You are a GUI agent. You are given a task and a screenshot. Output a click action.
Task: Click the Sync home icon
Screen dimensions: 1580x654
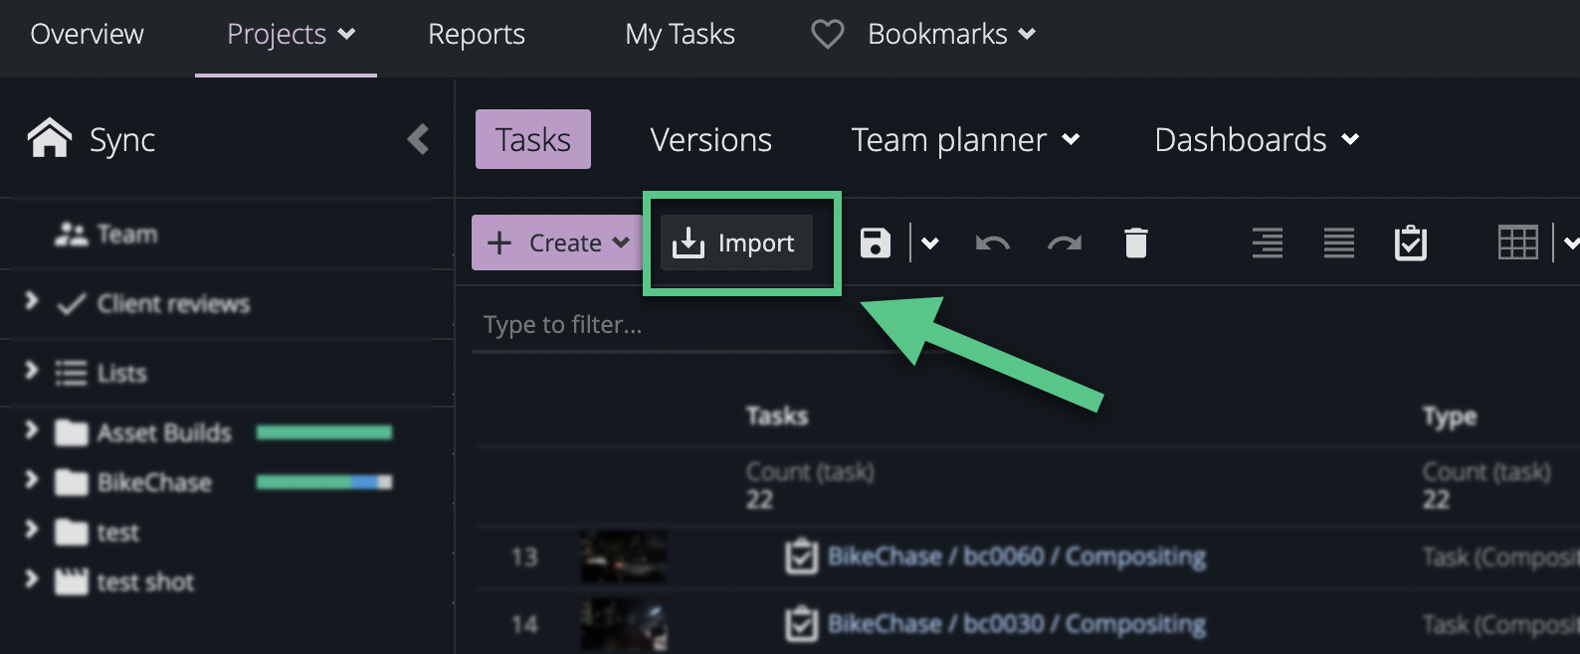[x=49, y=139]
